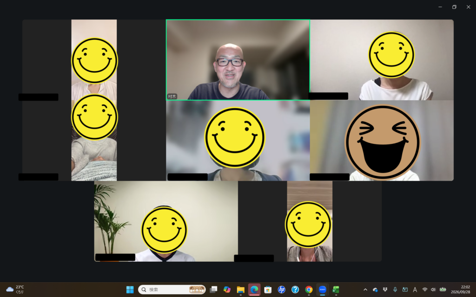Screen dimensions: 476x297
Task: Click the microphone tray icon
Action: 395,290
